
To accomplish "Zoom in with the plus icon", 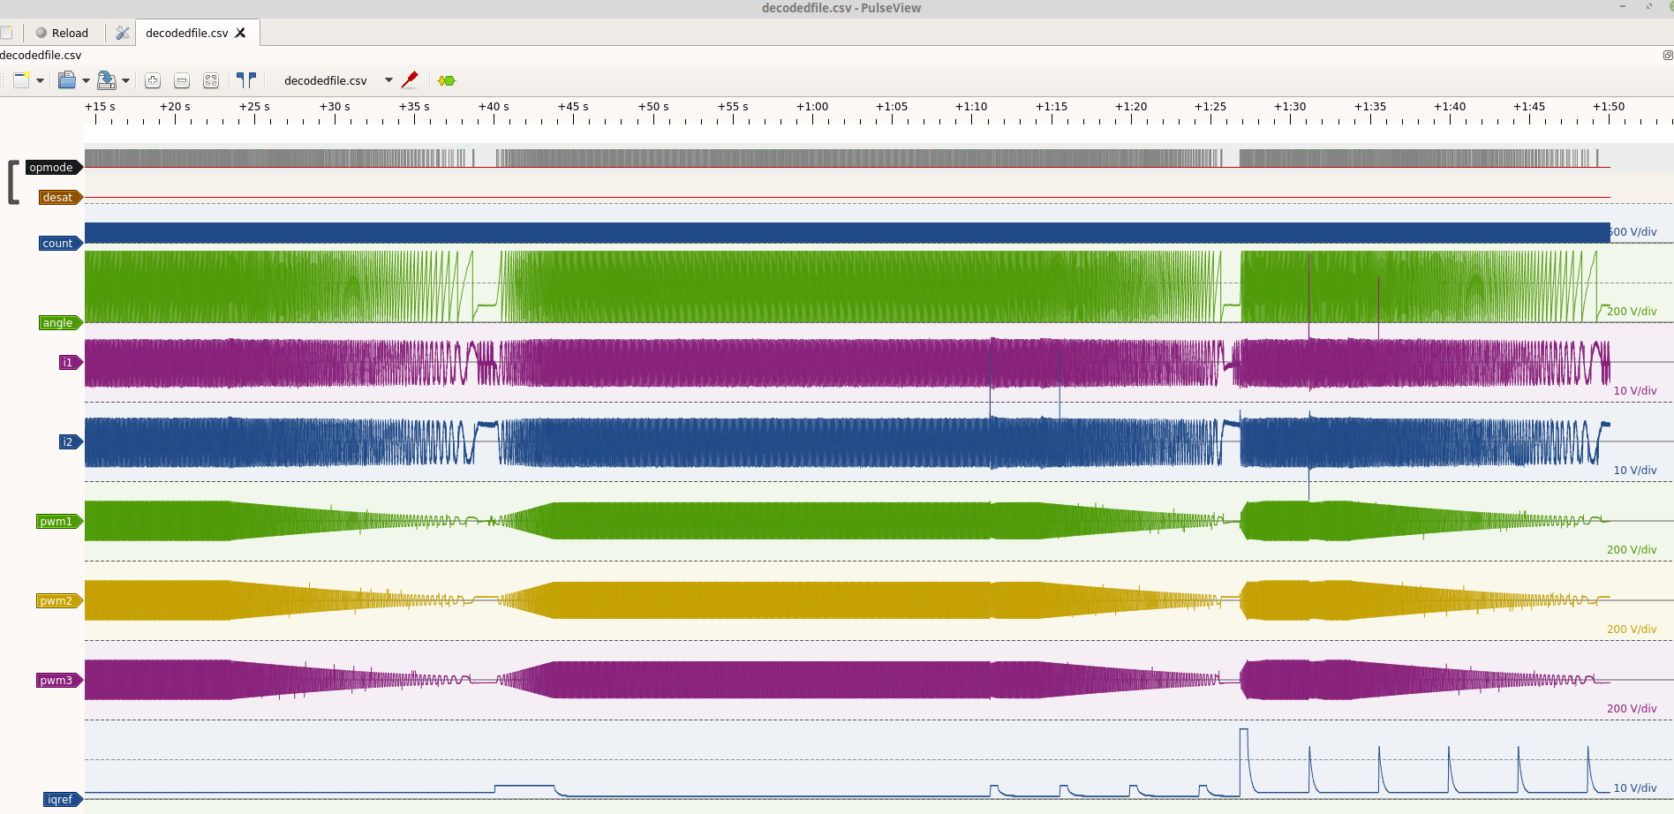I will pos(152,80).
